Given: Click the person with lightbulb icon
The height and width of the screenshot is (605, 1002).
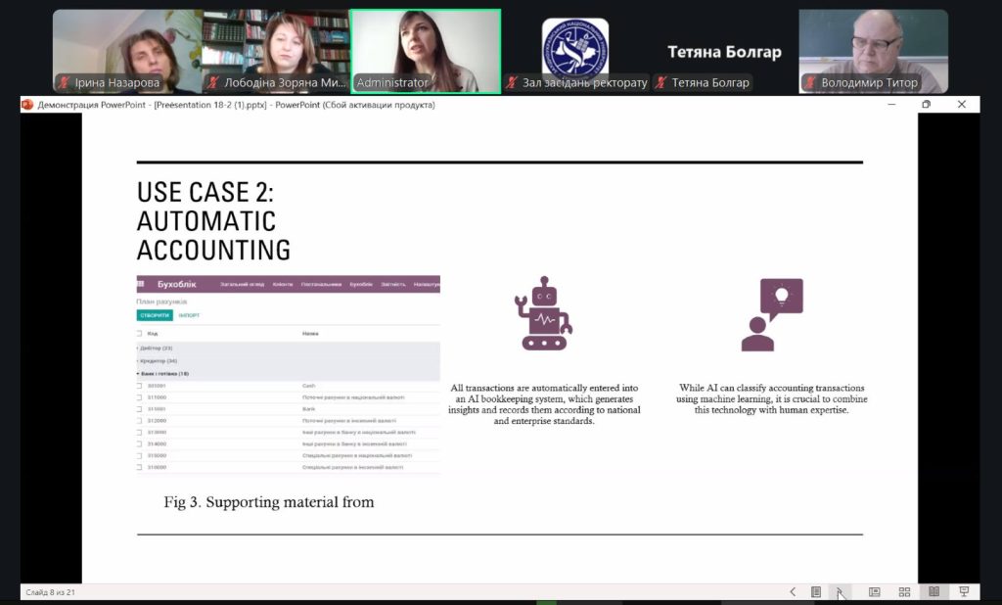Looking at the screenshot, I should click(x=771, y=314).
